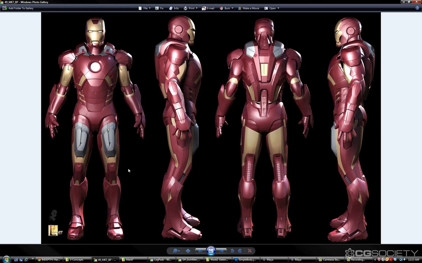Click the Dropbox tray icon
422x263 pixels.
395,259
